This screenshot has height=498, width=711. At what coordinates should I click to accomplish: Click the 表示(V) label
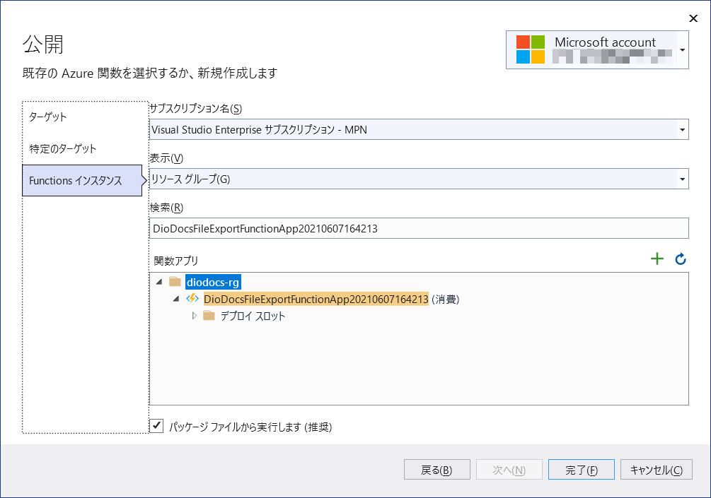pyautogui.click(x=166, y=158)
